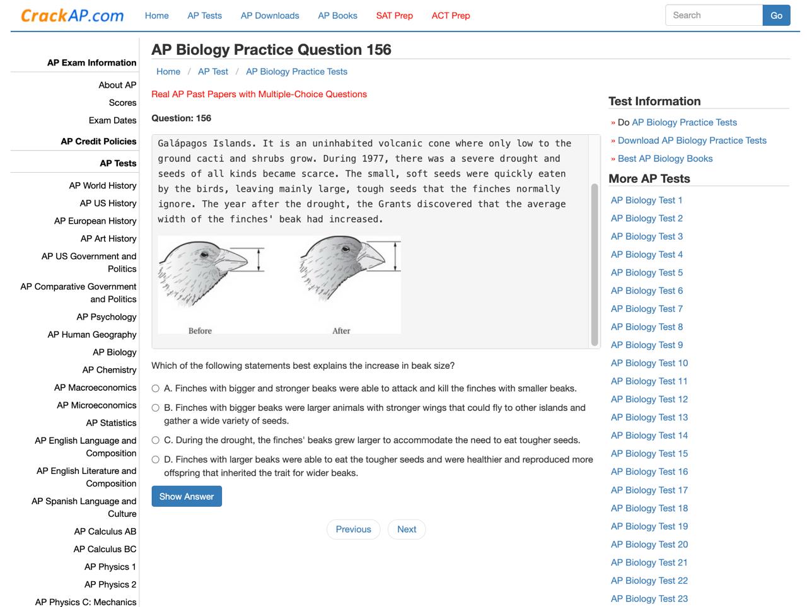This screenshot has width=807, height=607.
Task: Select answer option A radio button
Action: click(x=156, y=388)
